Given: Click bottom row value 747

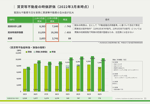Looking at the screenshot, I should [78, 98].
